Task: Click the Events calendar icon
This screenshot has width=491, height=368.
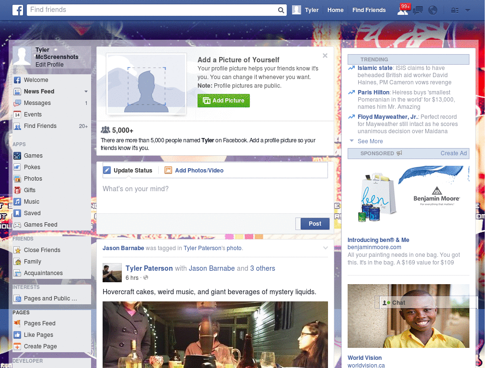Action: coord(17,115)
